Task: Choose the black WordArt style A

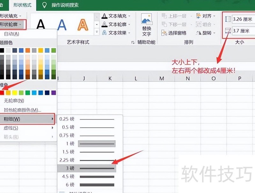Action: [41, 25]
